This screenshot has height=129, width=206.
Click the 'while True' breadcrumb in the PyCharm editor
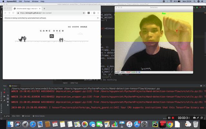[x=74, y=83]
